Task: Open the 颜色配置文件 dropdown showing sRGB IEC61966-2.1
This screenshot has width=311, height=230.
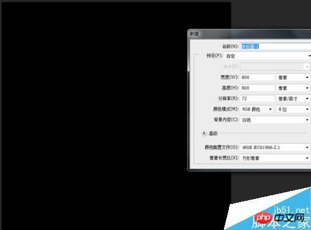Action: pos(275,148)
